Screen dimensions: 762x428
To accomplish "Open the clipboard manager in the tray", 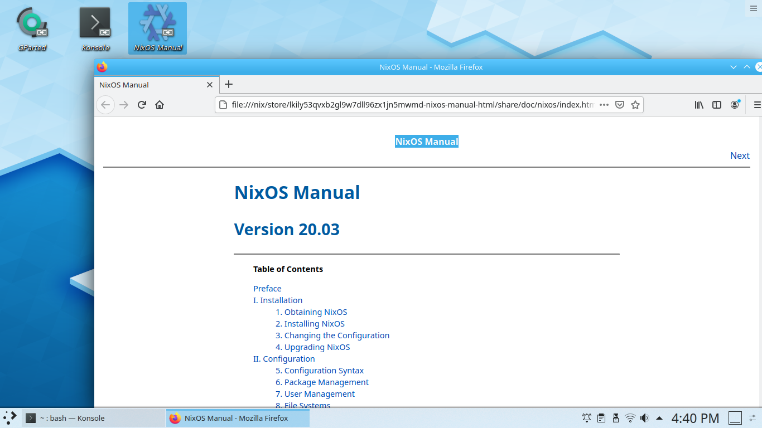I will coord(601,417).
